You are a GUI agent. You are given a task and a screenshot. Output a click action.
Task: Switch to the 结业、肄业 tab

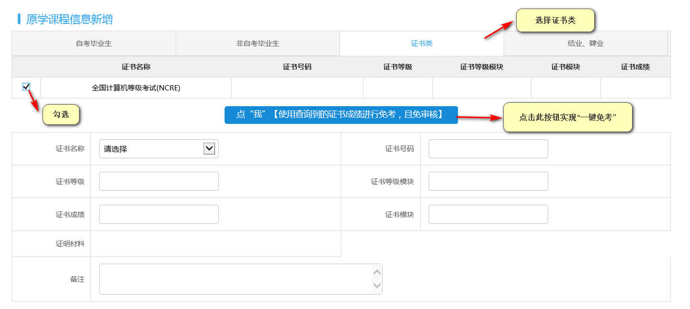(585, 43)
